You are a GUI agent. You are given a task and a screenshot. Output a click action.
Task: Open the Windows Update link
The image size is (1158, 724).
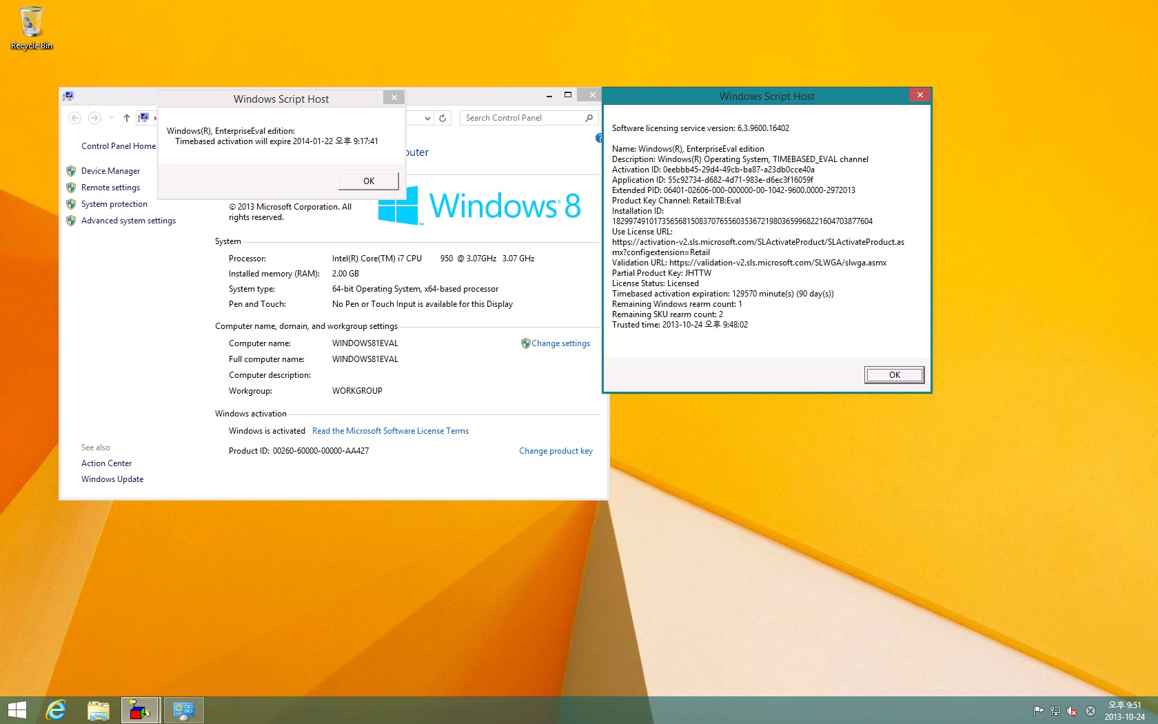point(112,479)
